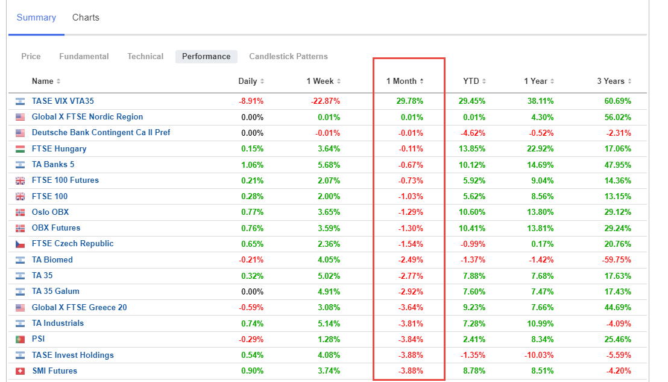The width and height of the screenshot is (668, 382).
Task: Click Israel flag beside TA Biomed
Action: point(20,260)
